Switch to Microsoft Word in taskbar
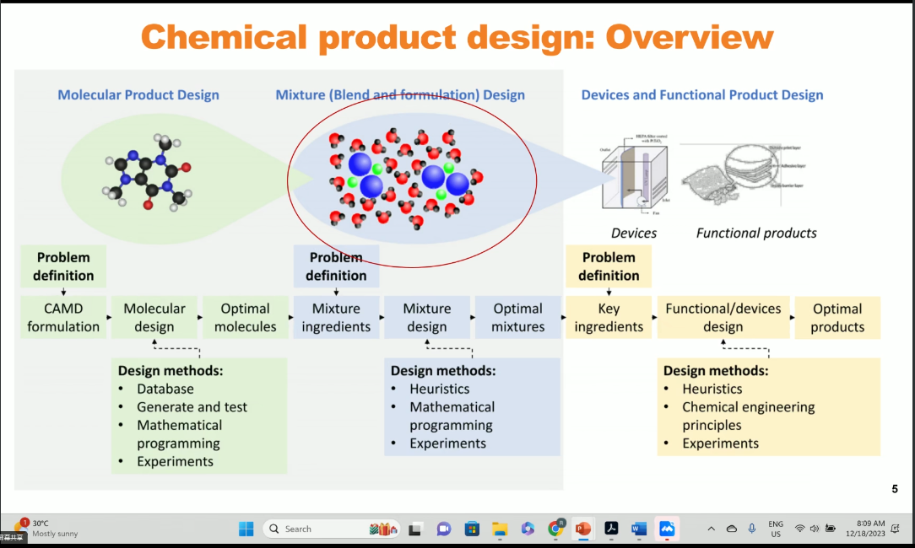The width and height of the screenshot is (915, 548). point(639,529)
